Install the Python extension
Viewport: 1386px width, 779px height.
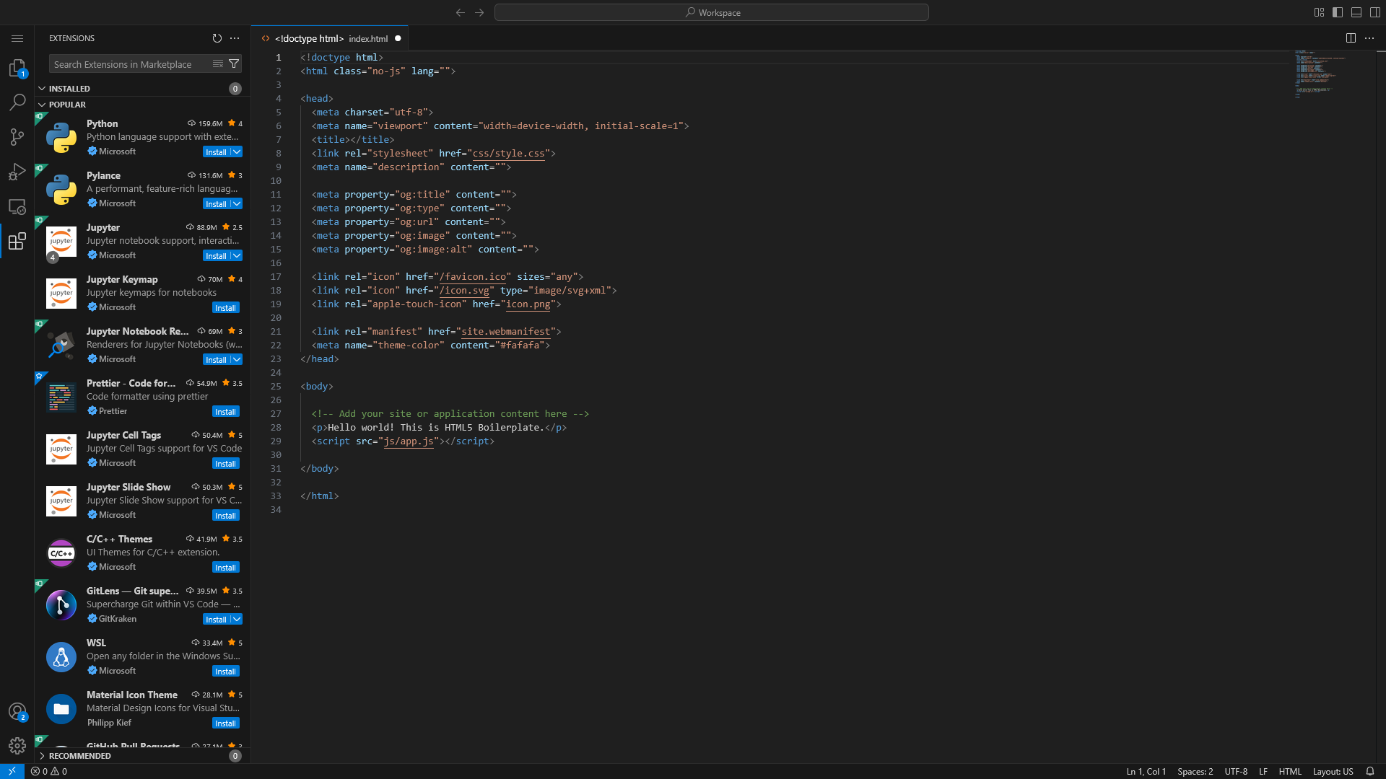(216, 151)
